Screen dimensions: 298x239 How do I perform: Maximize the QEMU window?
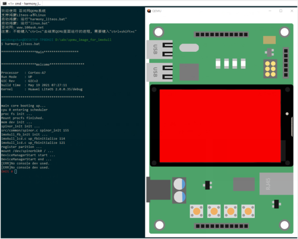[281, 11]
